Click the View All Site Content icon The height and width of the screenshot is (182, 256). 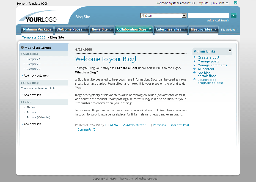click(22, 47)
